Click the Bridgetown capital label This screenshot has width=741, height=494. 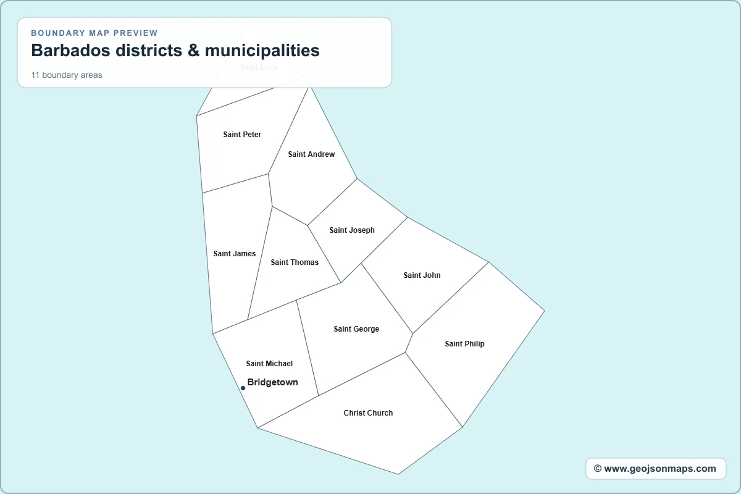pos(272,382)
